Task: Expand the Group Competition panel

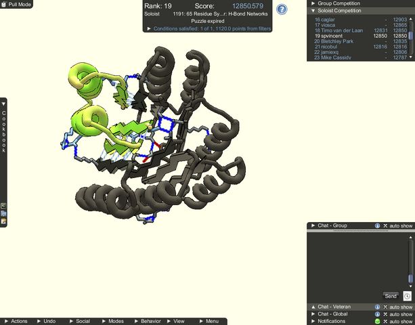Action: pos(313,3)
